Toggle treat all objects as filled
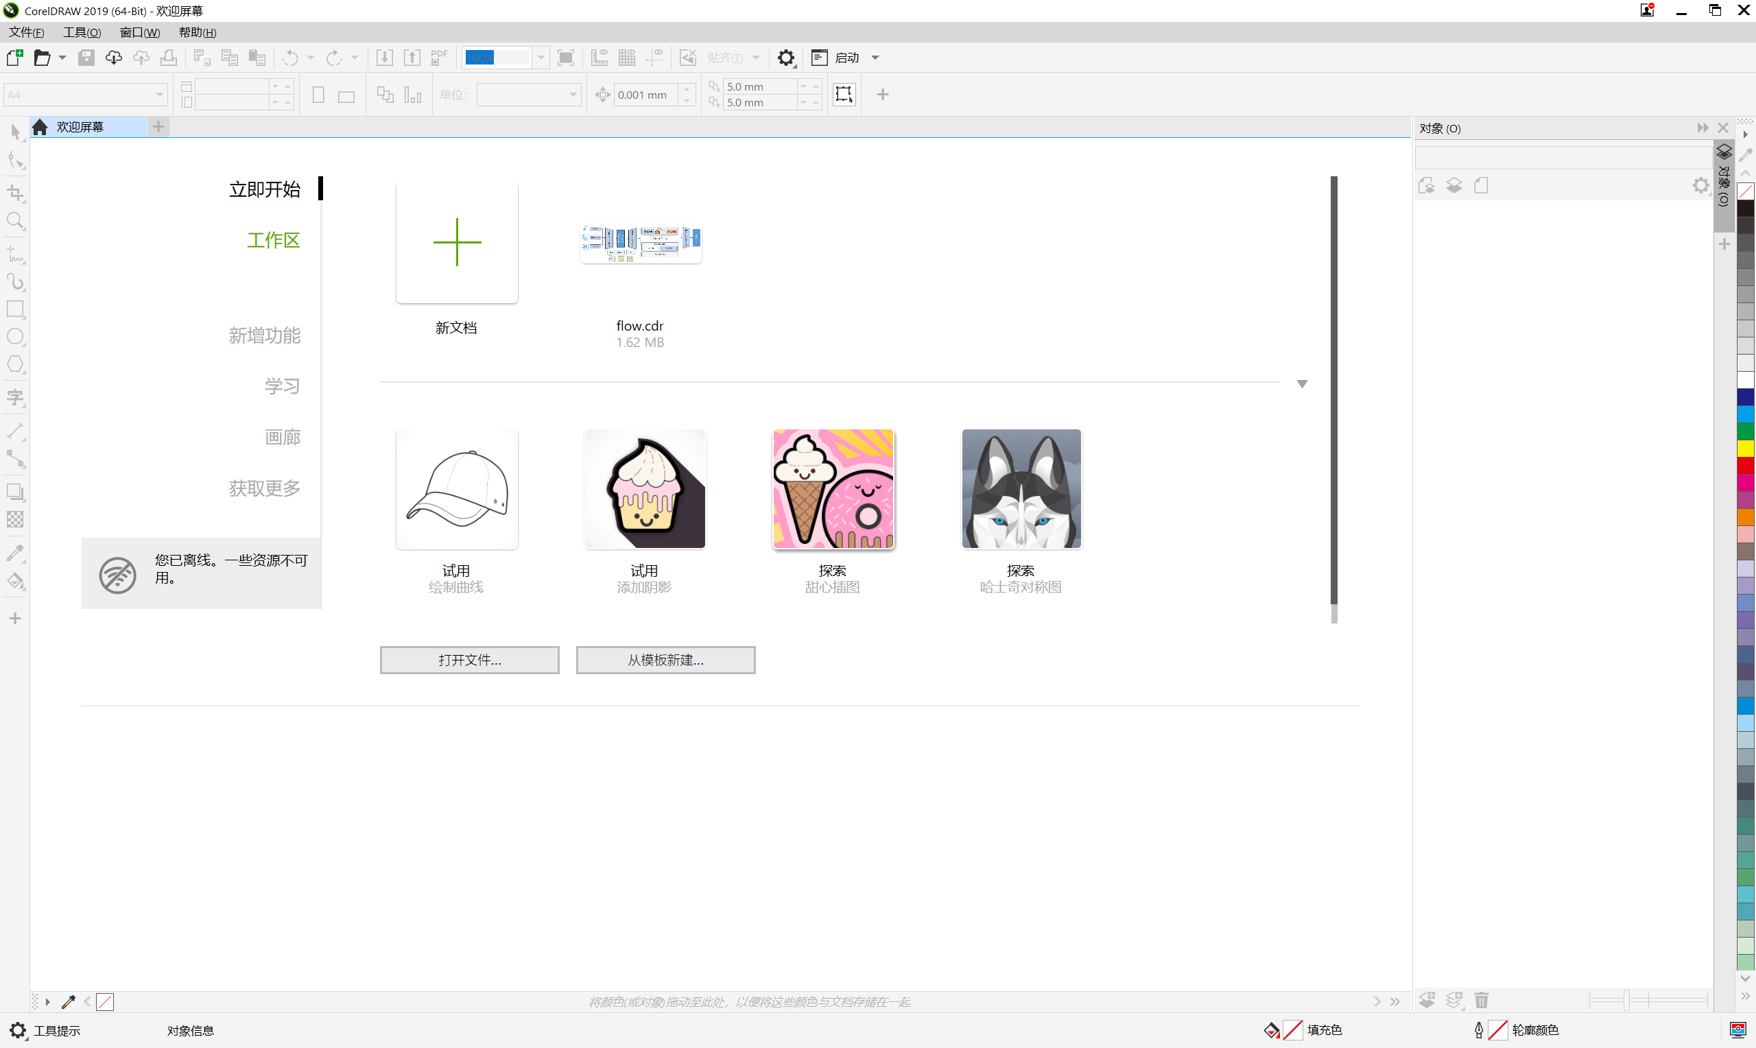Image resolution: width=1756 pixels, height=1048 pixels. [x=844, y=95]
